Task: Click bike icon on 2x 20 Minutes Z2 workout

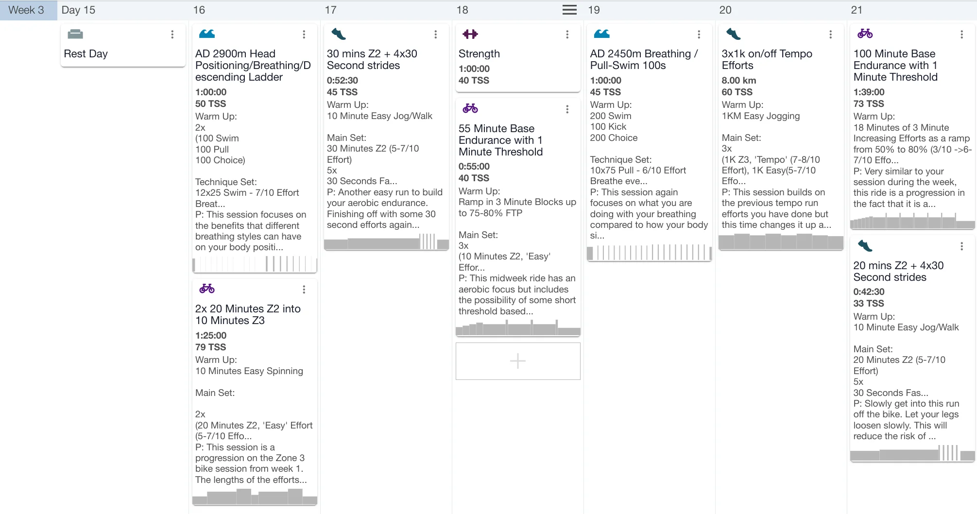Action: [x=207, y=289]
